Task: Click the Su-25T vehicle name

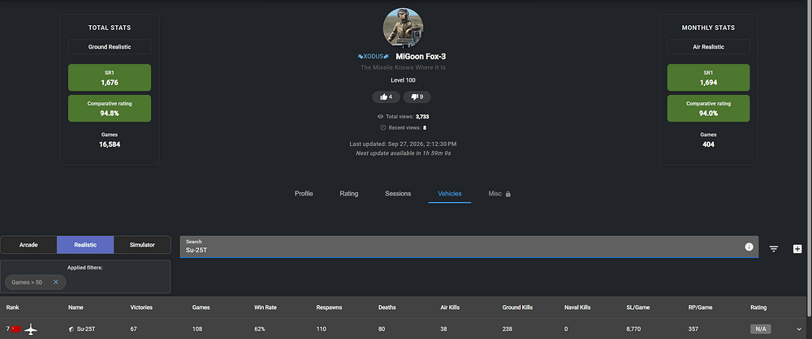Action: tap(85, 329)
